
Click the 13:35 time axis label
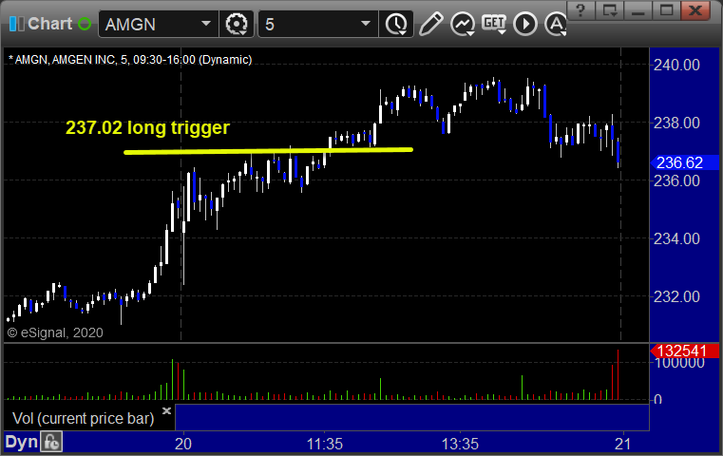pos(460,444)
